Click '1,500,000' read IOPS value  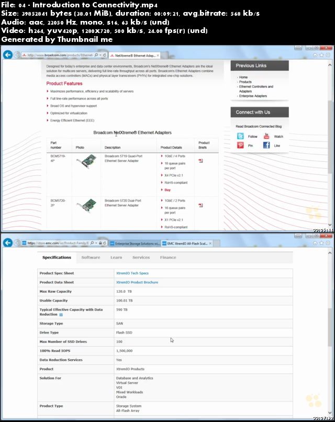click(124, 351)
